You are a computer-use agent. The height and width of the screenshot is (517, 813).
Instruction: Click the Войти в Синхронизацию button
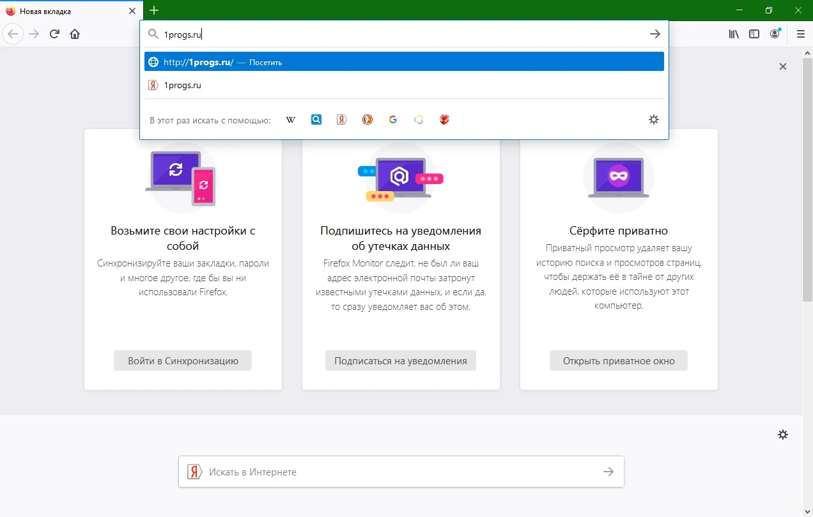pyautogui.click(x=183, y=360)
